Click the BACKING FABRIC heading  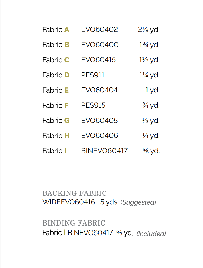coord(74,193)
